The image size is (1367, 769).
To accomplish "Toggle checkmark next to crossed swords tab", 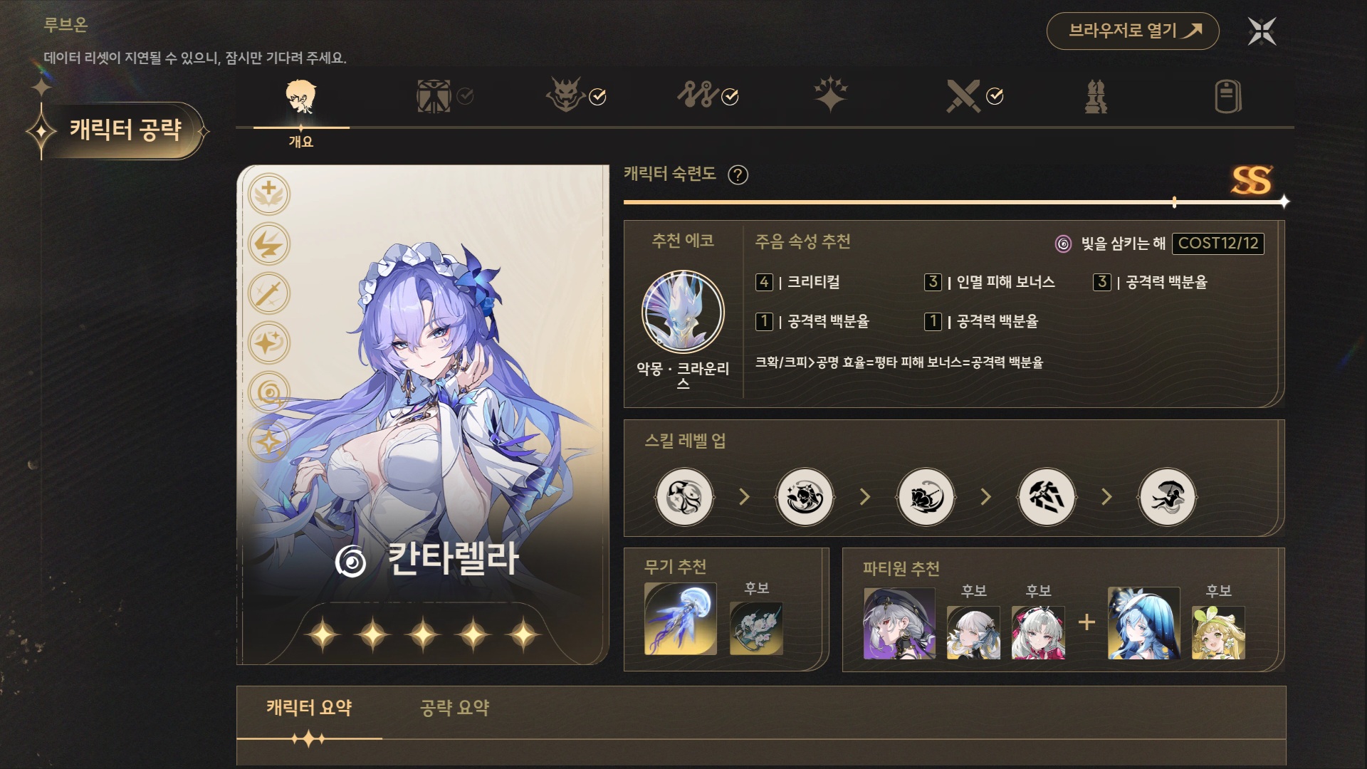I will click(x=995, y=96).
